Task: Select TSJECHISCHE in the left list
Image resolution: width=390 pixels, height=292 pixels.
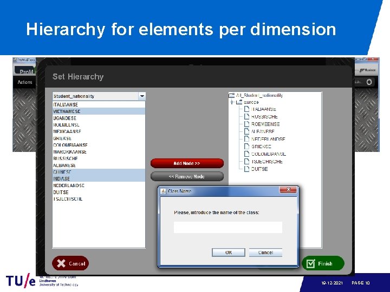Action: (99, 199)
